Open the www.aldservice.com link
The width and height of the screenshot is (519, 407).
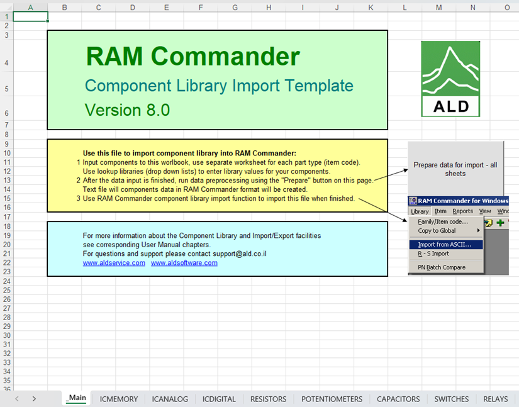[x=114, y=263]
